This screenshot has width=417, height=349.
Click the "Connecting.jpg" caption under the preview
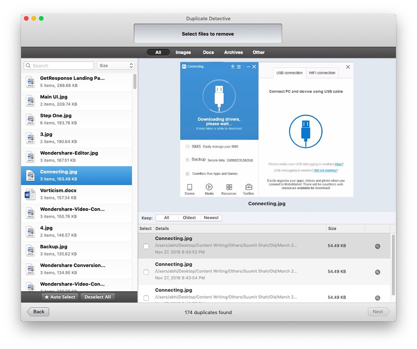tap(267, 203)
